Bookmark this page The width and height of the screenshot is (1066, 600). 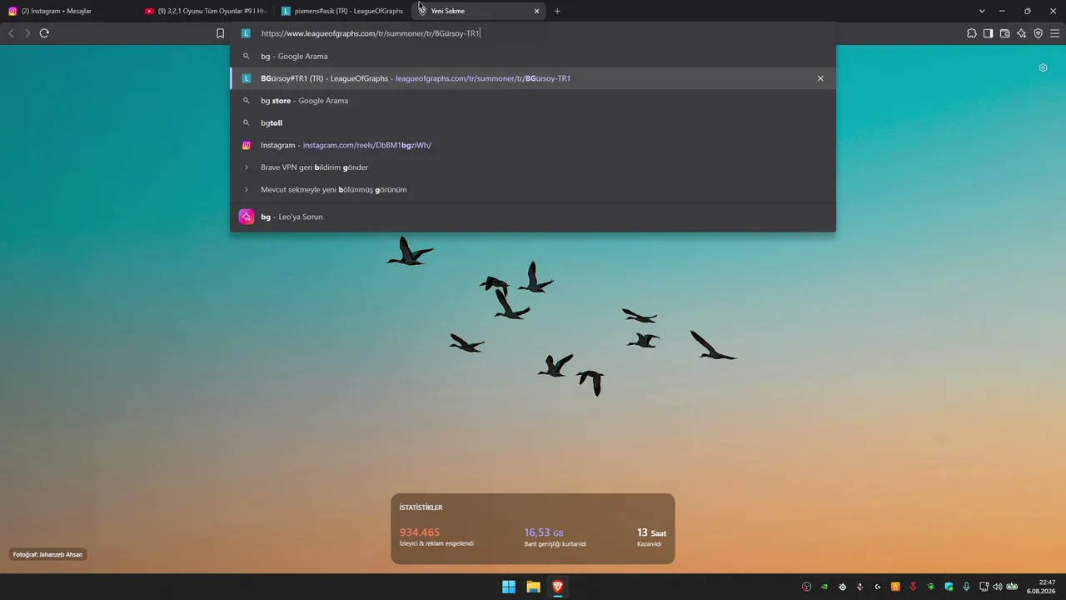click(220, 33)
